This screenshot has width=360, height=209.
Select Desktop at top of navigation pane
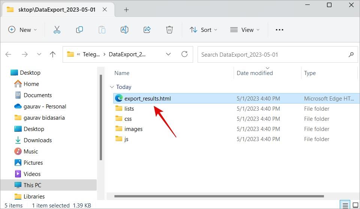click(x=30, y=72)
